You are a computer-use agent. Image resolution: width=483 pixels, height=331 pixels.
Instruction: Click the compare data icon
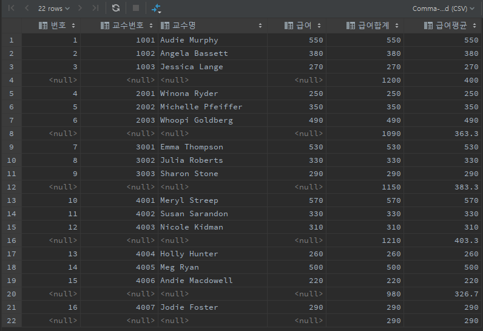(x=157, y=9)
